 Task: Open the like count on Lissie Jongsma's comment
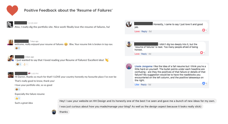[x=205, y=83]
